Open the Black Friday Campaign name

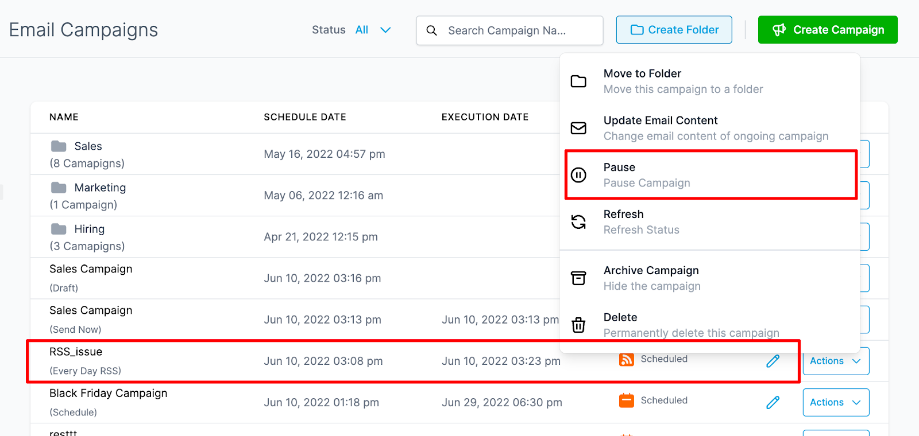tap(109, 393)
